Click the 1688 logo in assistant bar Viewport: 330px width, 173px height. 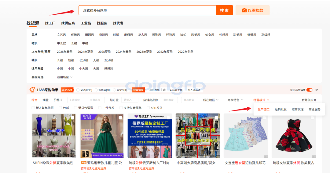pos(32,90)
